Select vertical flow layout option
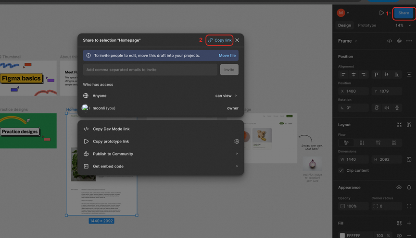 click(362, 143)
